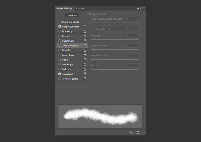Click the lock icon for Scattering
The image size is (201, 142).
[85, 31]
